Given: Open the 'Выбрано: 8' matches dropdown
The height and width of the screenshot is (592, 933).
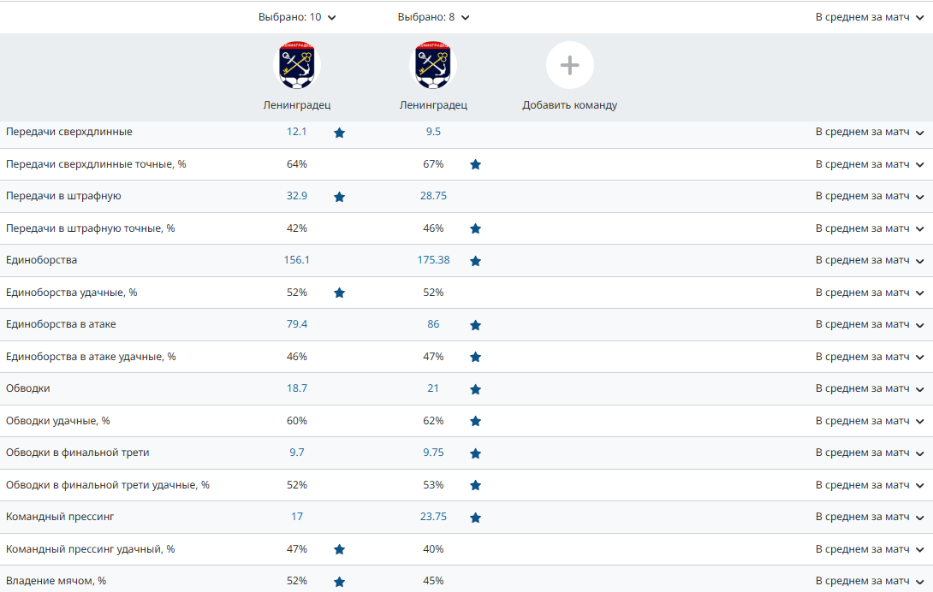Looking at the screenshot, I should [x=434, y=17].
